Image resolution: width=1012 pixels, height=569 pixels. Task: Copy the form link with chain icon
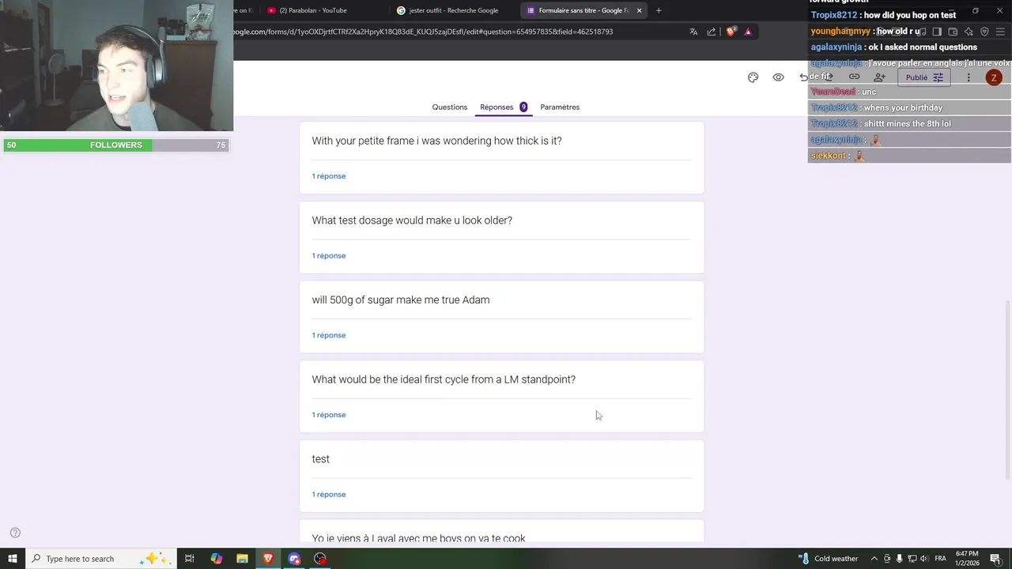[854, 77]
